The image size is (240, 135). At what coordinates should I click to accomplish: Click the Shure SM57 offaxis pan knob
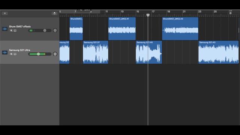[x=55, y=30]
